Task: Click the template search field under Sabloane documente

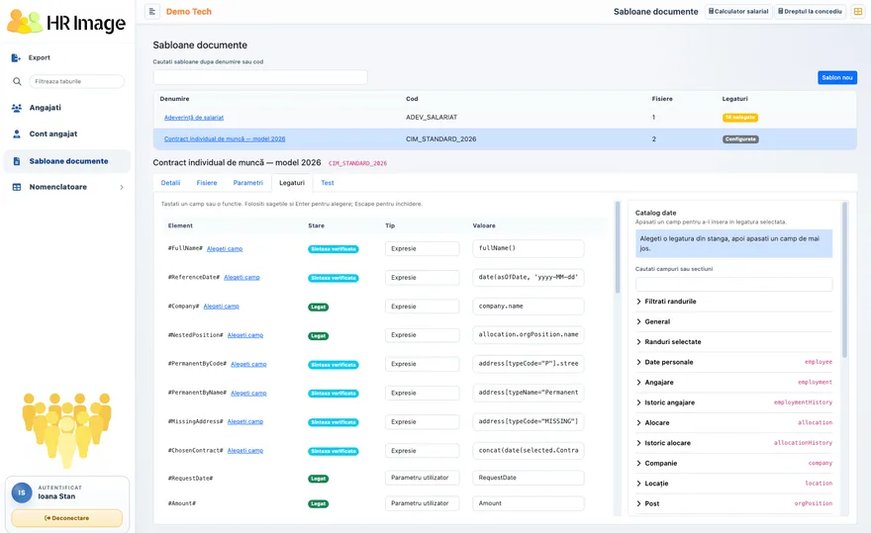Action: [x=260, y=77]
